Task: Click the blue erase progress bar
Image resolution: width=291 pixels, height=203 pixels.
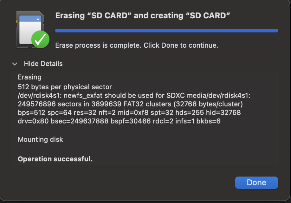Action: coord(166,31)
